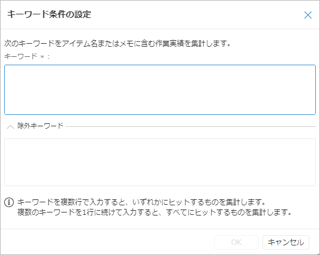320x255 pixels.
Task: Click the resize grip at dialog corner
Action: coord(318,253)
